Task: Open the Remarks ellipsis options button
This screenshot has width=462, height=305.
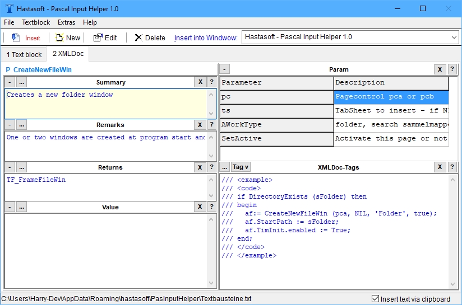Action: pos(21,125)
